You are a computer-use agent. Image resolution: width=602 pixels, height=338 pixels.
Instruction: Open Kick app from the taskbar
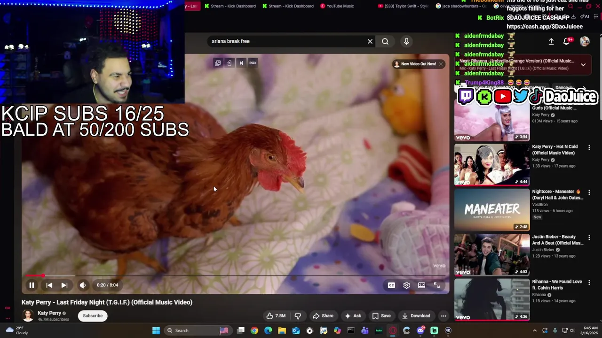pos(434,330)
